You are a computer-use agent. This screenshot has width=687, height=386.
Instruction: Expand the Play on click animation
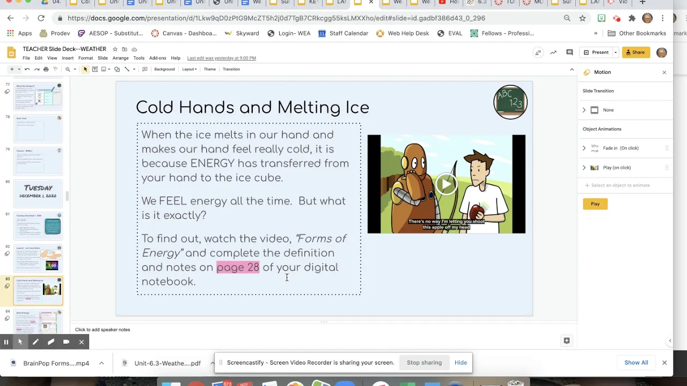(584, 167)
